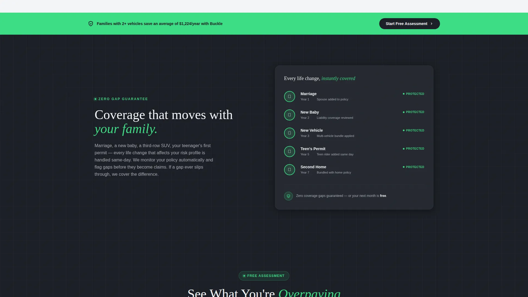This screenshot has height=297, width=528.
Task: Click the 'See What You're Overpaying' heading
Action: (x=264, y=293)
